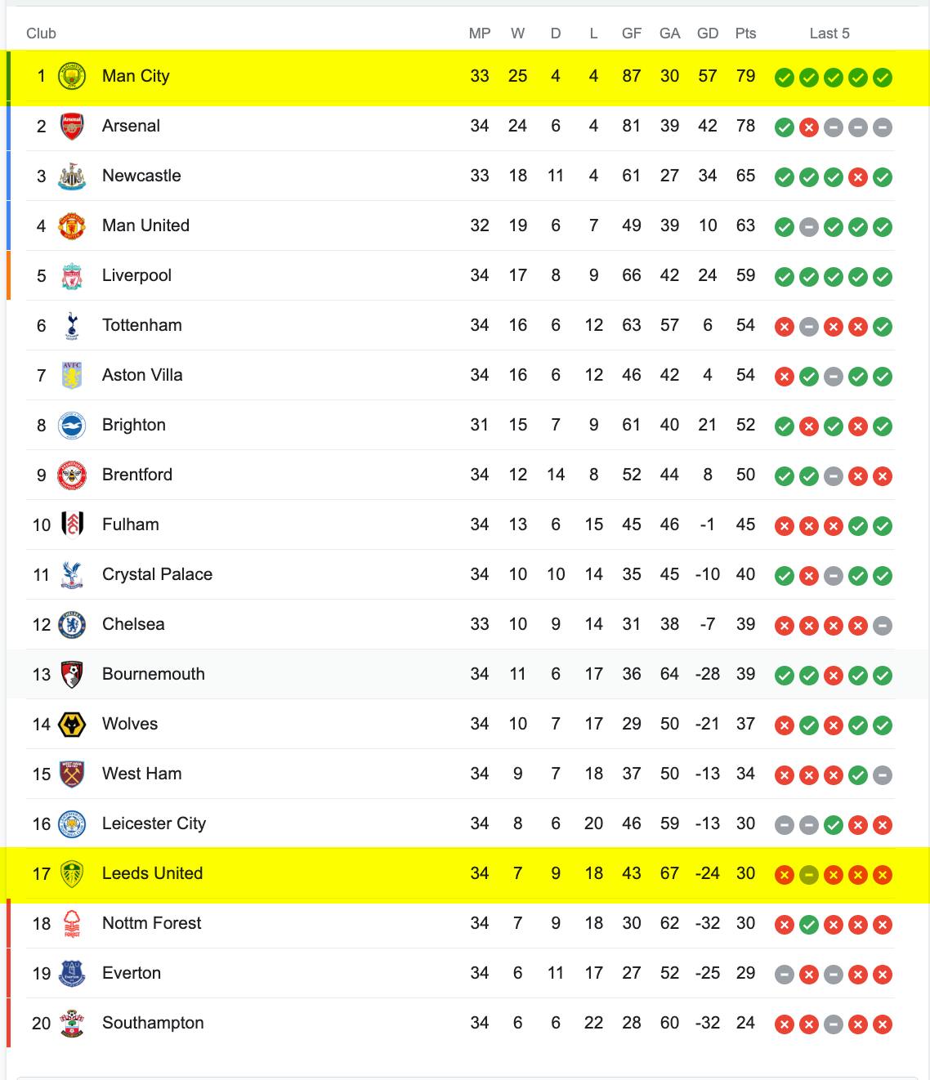The image size is (930, 1080).
Task: Click the Last 5 column header
Action: click(x=829, y=33)
